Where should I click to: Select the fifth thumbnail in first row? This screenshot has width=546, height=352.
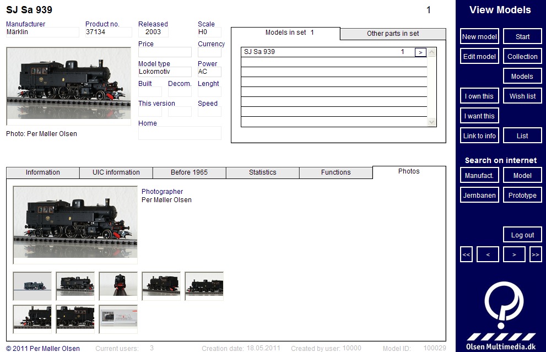204,286
